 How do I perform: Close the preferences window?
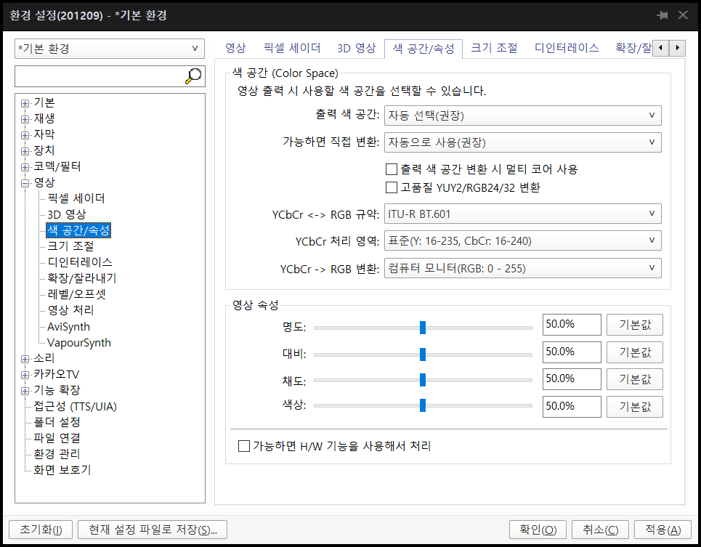pyautogui.click(x=683, y=15)
